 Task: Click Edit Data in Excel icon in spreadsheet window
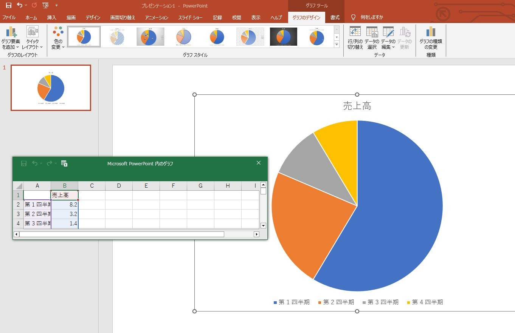coord(64,163)
